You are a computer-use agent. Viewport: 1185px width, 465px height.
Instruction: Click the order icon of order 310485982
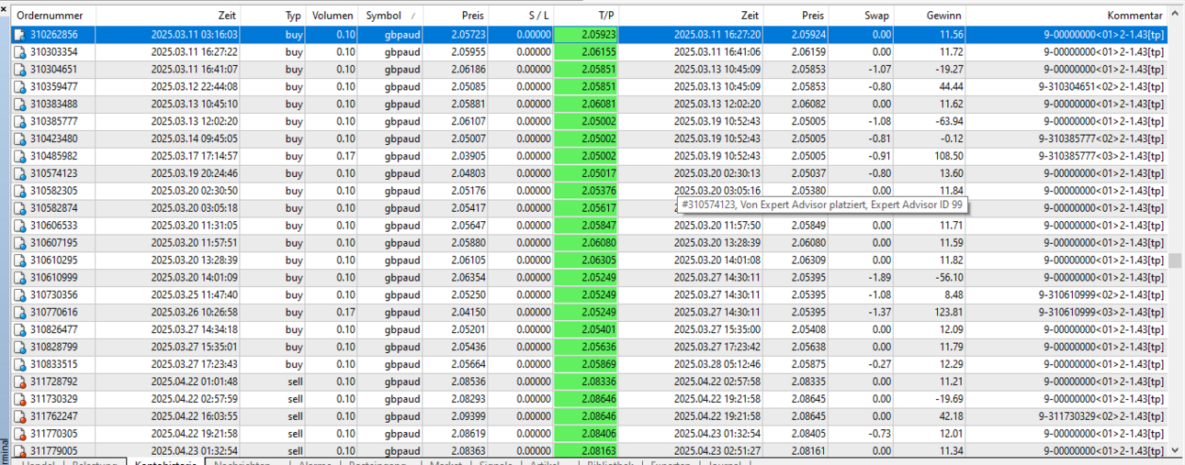pyautogui.click(x=19, y=156)
